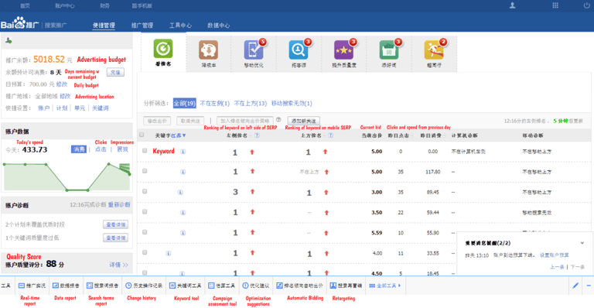The width and height of the screenshot is (594, 308).
Task: Click the 充值 recharge button
Action: click(x=115, y=72)
